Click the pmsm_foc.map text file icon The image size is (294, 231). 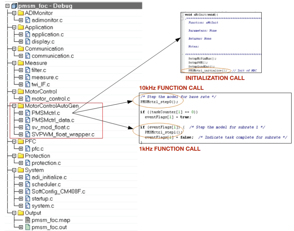coord(28,220)
